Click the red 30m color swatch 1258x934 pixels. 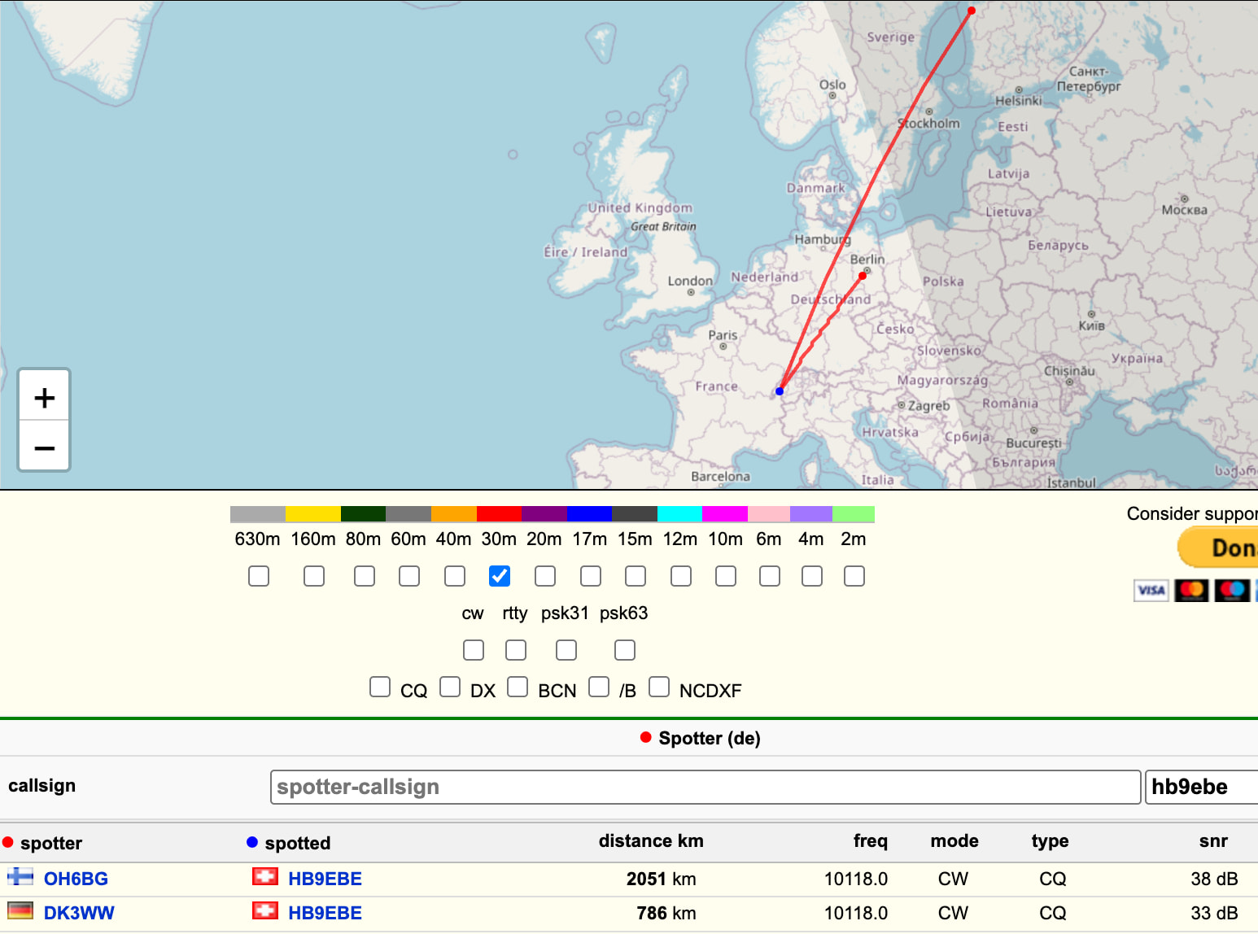[499, 514]
